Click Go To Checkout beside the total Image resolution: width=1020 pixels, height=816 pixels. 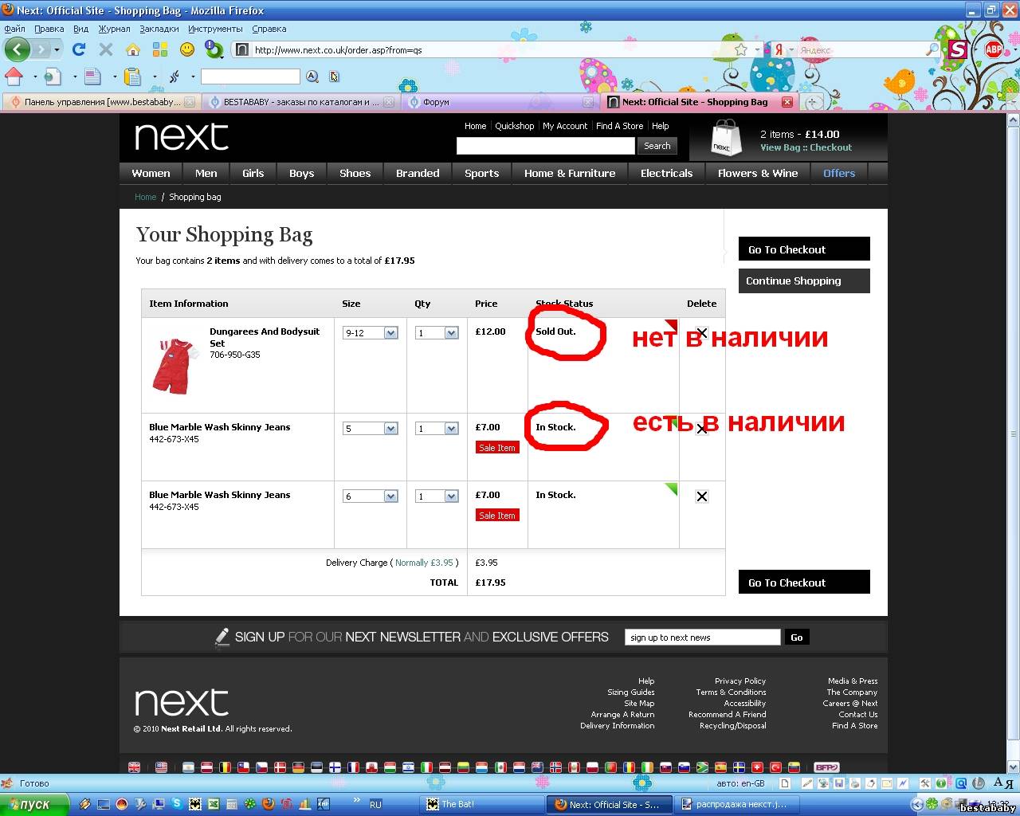pos(804,583)
